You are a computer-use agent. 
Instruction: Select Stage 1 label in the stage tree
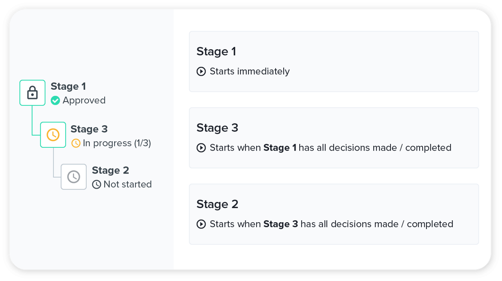[68, 87]
